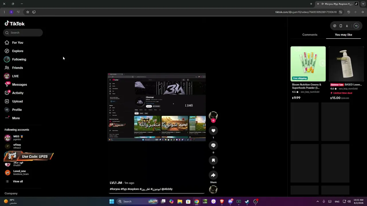The image size is (367, 206).
Task: Click View all following accounts
Action: pos(18,181)
